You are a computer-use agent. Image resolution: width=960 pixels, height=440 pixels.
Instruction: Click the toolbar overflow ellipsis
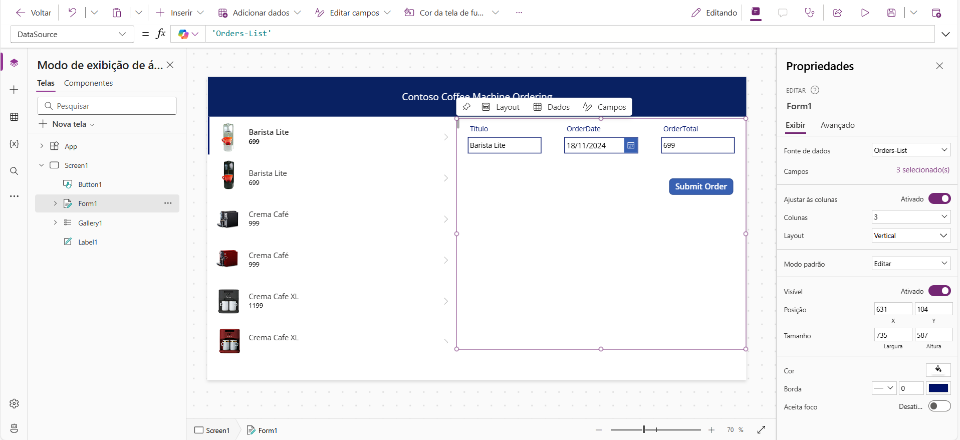[x=519, y=13]
